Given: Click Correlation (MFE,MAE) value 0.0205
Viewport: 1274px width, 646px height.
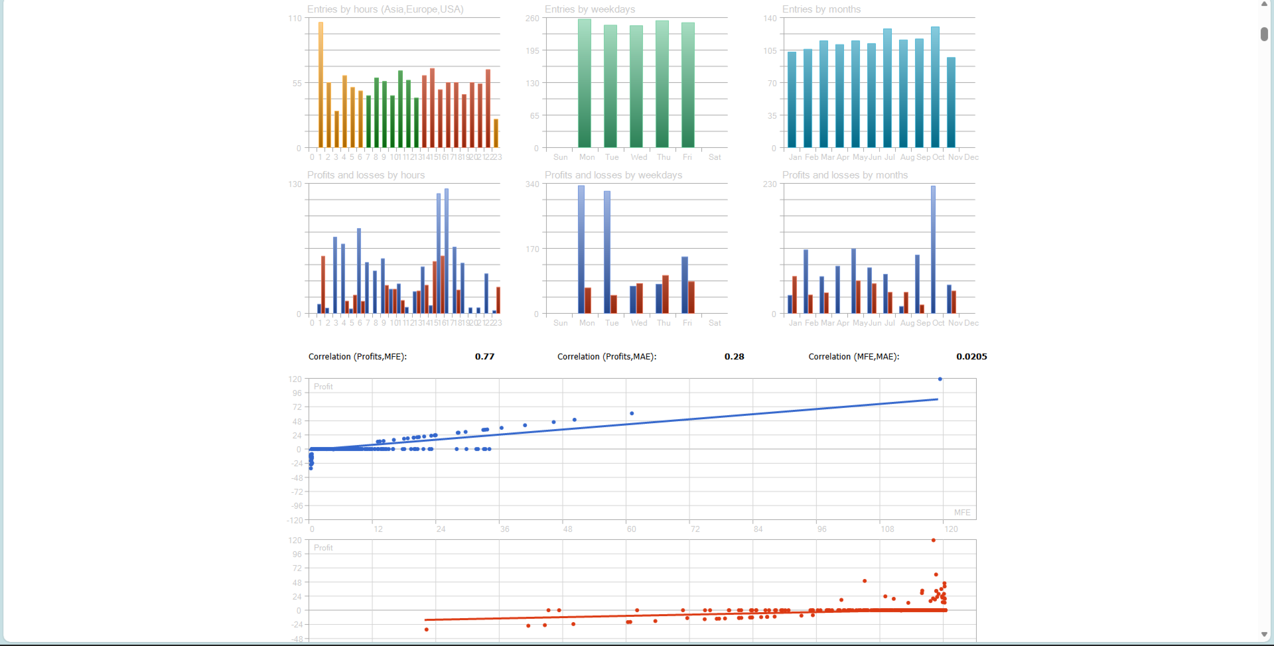Looking at the screenshot, I should (x=971, y=357).
